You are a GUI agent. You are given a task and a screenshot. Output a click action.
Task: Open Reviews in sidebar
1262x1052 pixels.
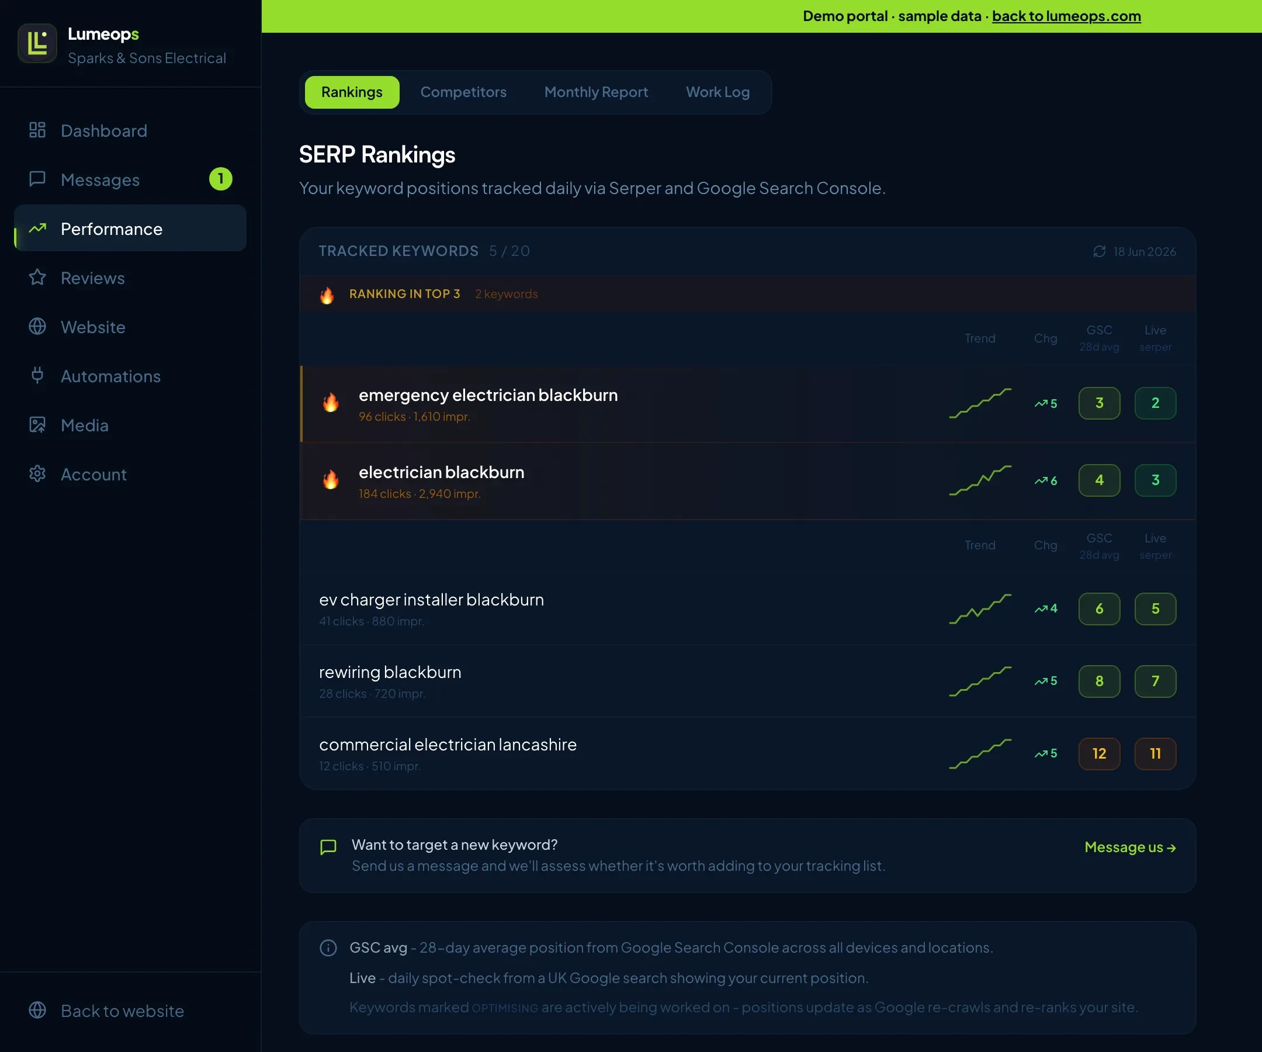[130, 278]
